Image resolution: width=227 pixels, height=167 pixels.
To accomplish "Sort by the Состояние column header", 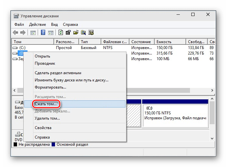I will click(x=142, y=42).
